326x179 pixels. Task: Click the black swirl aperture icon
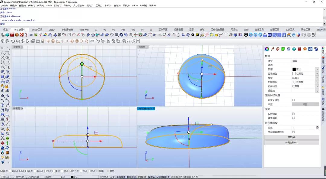tap(246, 35)
